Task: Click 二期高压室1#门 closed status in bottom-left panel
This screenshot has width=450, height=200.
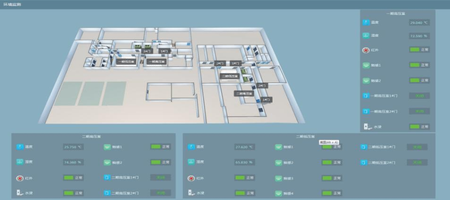Action: tap(160, 177)
